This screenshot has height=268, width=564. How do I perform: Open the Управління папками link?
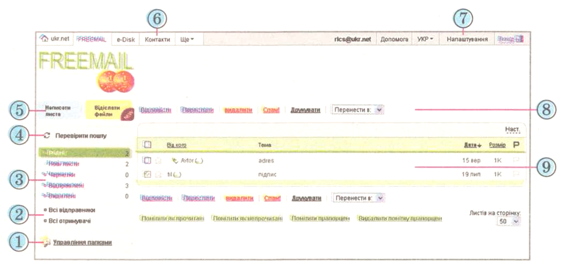point(82,242)
